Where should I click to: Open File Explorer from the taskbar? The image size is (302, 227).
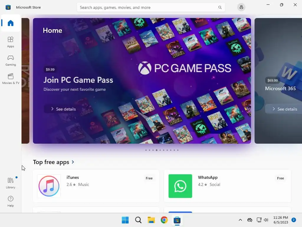(x=151, y=220)
